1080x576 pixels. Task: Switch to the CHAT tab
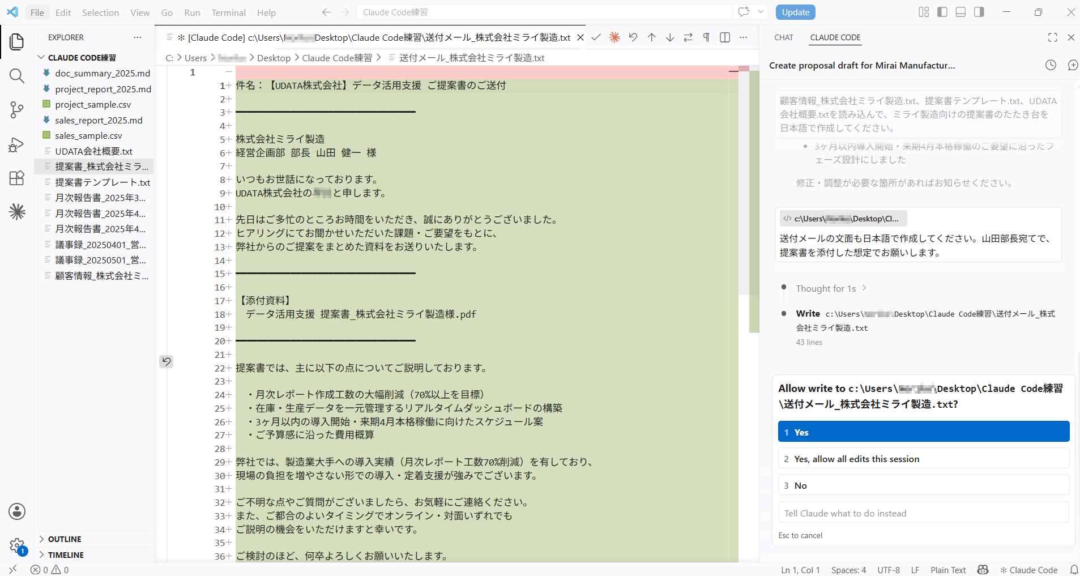[x=784, y=37]
